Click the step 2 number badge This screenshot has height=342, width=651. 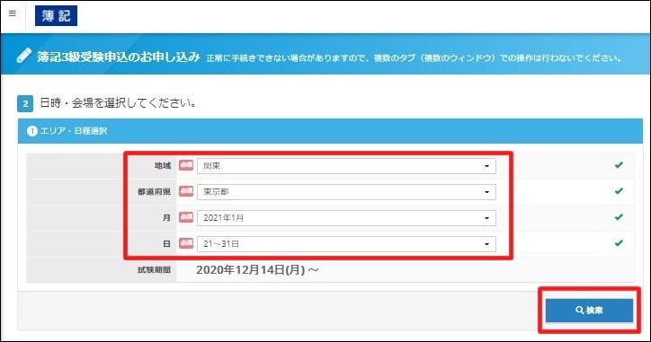(25, 103)
